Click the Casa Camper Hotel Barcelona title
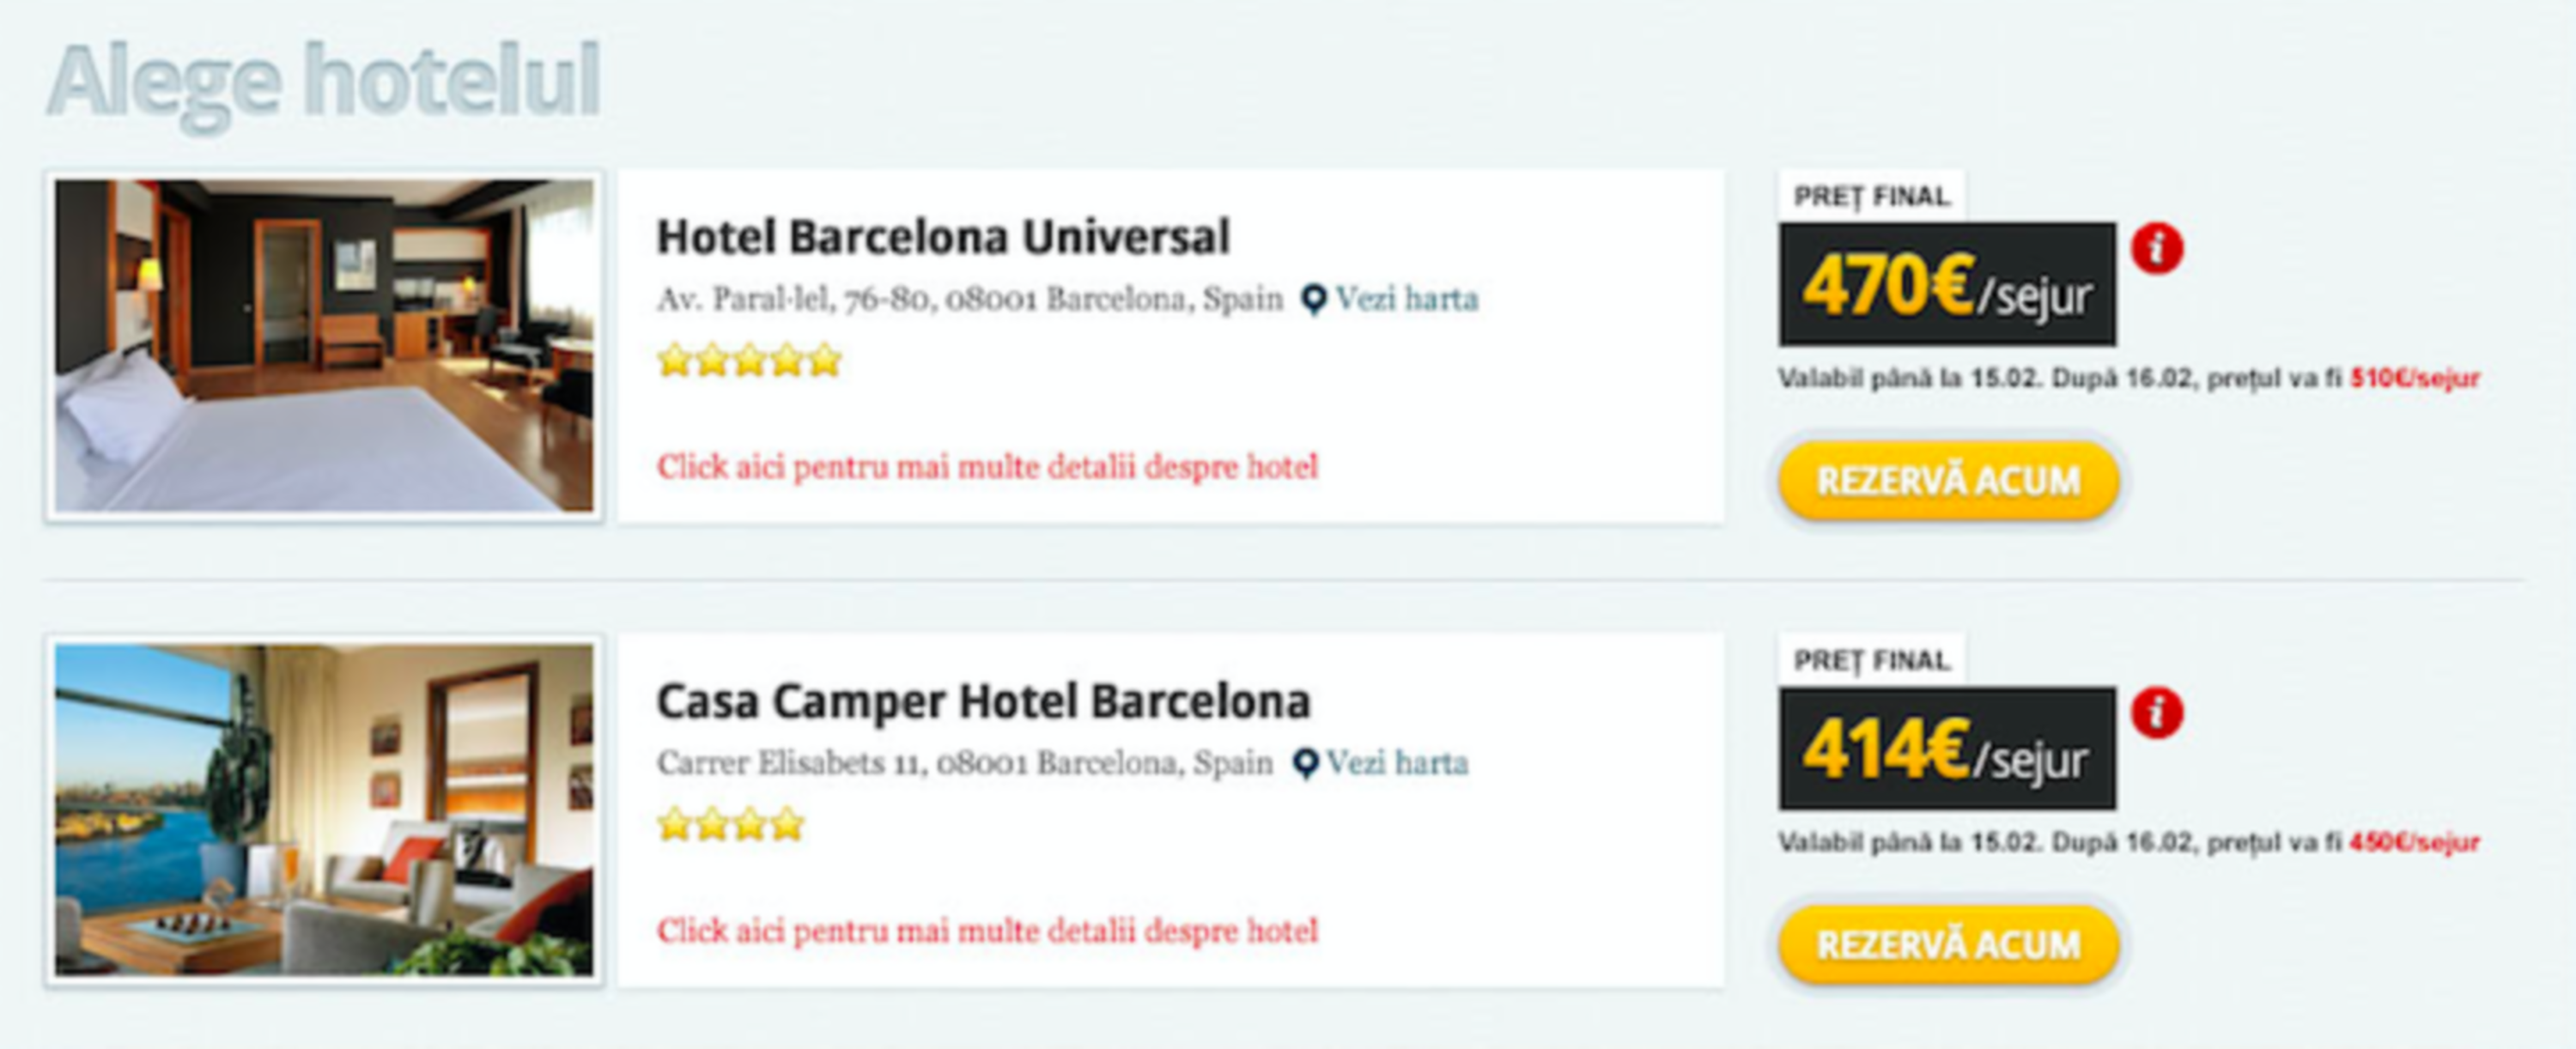 point(983,702)
